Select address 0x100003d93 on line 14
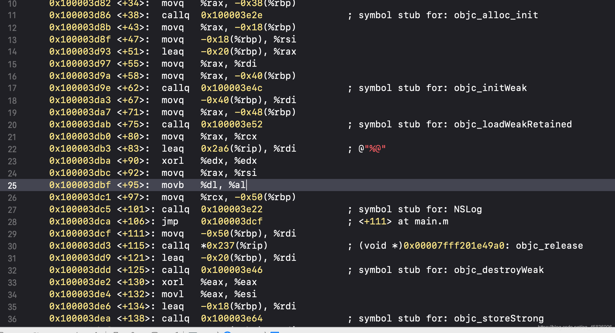The height and width of the screenshot is (333, 615). 80,52
